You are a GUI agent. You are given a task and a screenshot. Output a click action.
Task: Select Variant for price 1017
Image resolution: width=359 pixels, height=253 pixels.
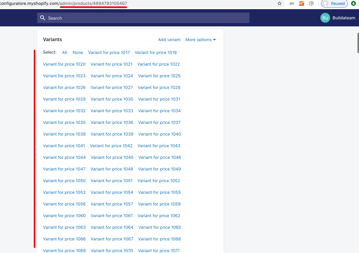tap(109, 52)
